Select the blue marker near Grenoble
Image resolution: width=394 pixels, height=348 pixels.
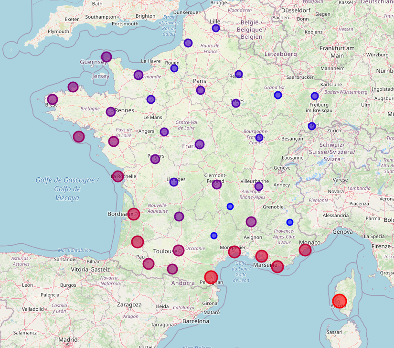coord(289,221)
